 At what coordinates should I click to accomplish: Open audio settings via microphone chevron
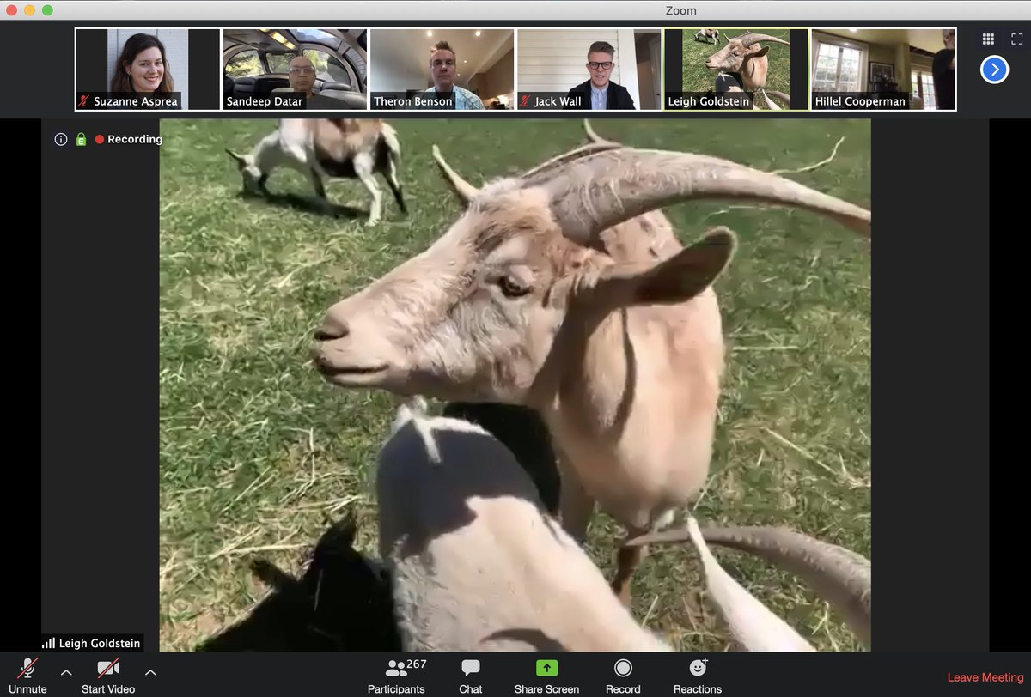pyautogui.click(x=66, y=672)
